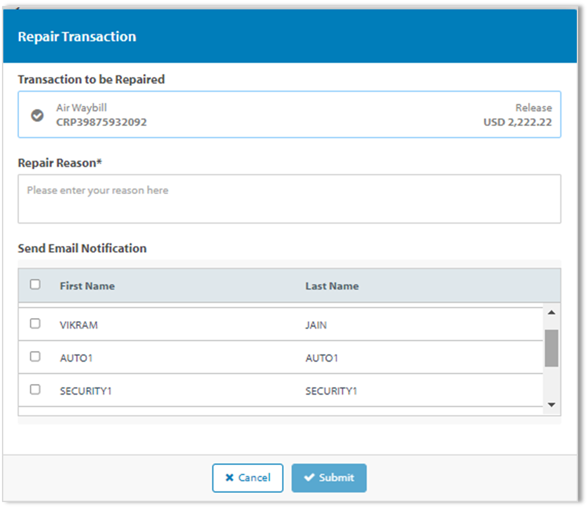Sort by the First Name column header

(87, 286)
